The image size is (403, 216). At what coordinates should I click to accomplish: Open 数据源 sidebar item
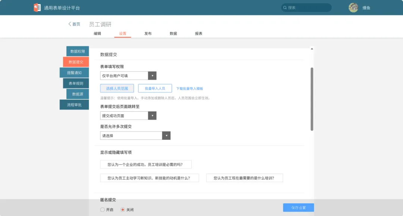[78, 94]
